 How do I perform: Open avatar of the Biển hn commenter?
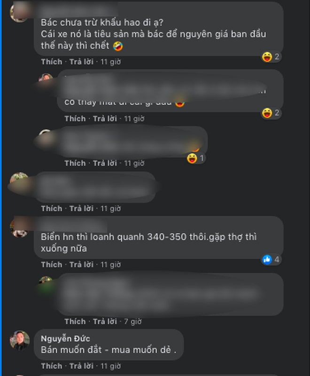[x=20, y=228]
